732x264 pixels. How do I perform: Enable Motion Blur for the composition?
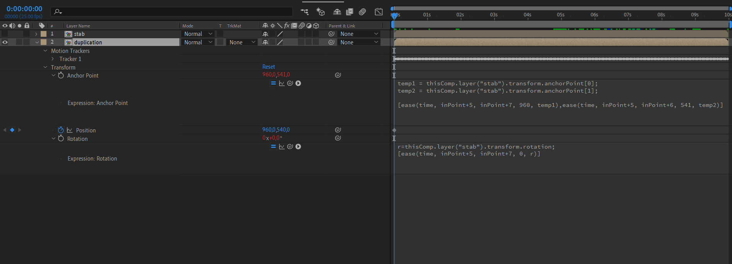point(362,12)
